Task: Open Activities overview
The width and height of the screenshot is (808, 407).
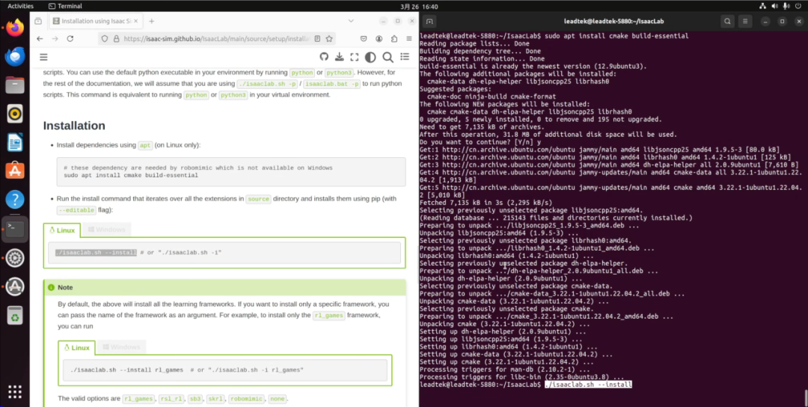Action: pyautogui.click(x=20, y=6)
